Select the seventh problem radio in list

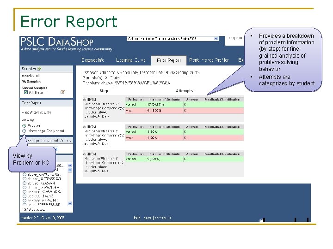[x=25, y=200]
